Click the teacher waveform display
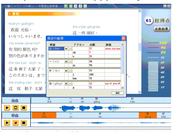Viewport: 172px width, 132px height. (x=101, y=108)
